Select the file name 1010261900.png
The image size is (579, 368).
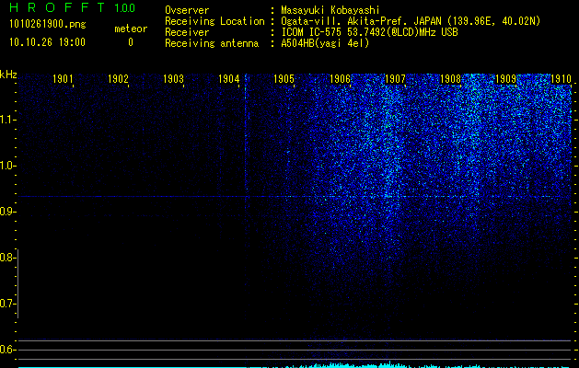pos(47,24)
